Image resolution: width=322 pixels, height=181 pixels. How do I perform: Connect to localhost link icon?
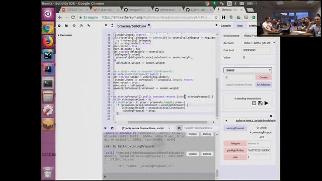point(89,26)
